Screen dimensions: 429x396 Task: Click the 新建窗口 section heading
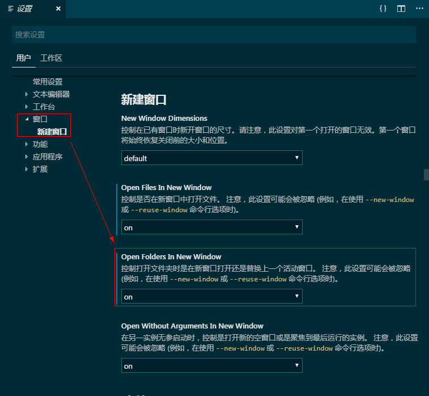143,99
